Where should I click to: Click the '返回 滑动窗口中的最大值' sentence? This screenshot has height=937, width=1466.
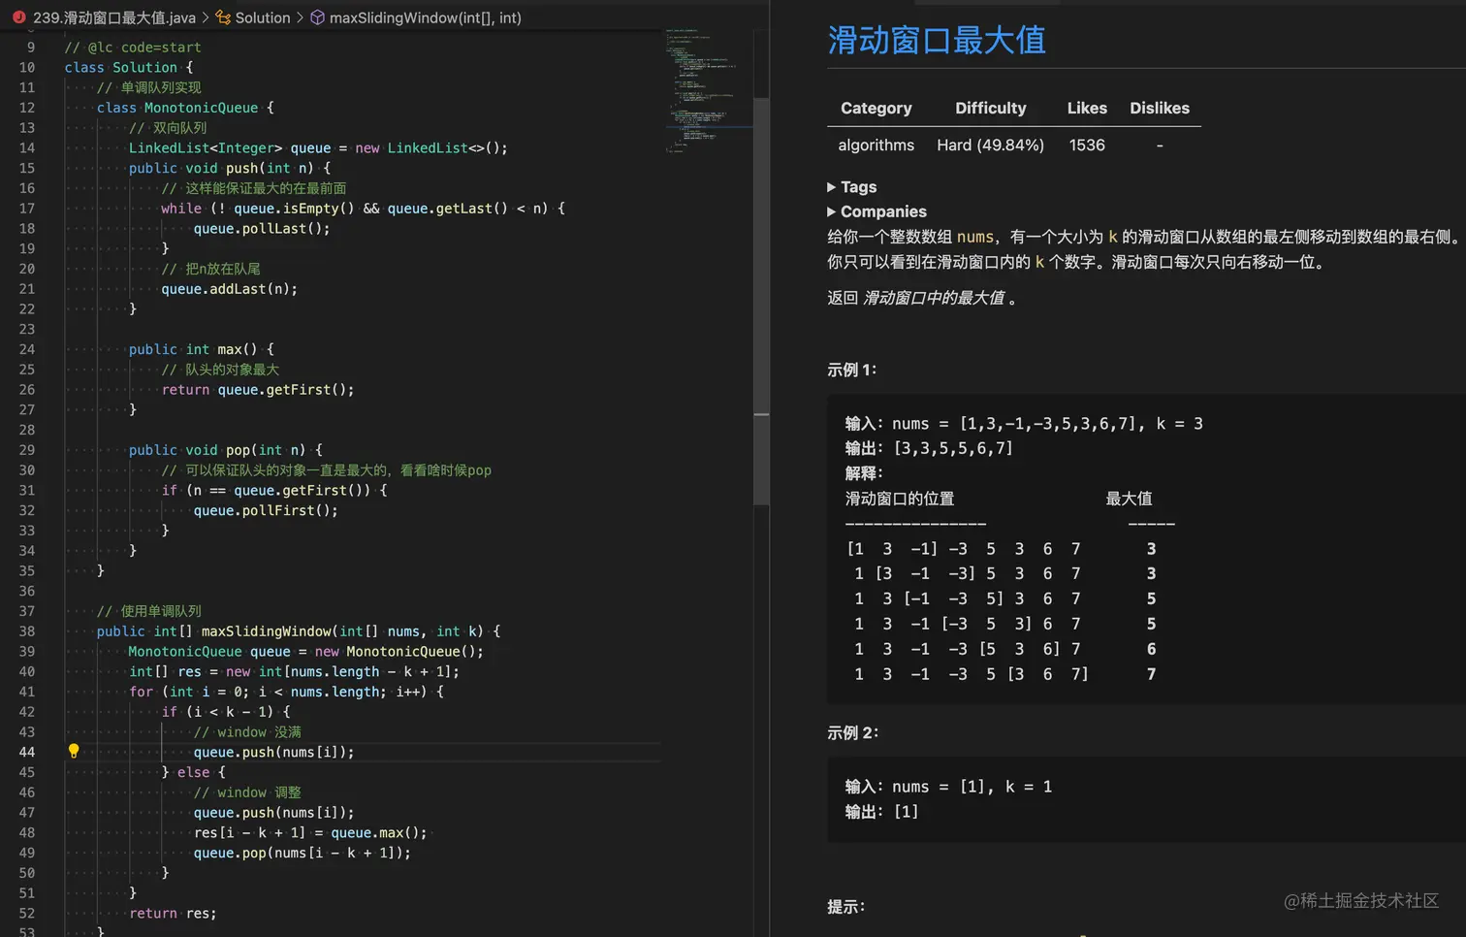click(x=922, y=299)
